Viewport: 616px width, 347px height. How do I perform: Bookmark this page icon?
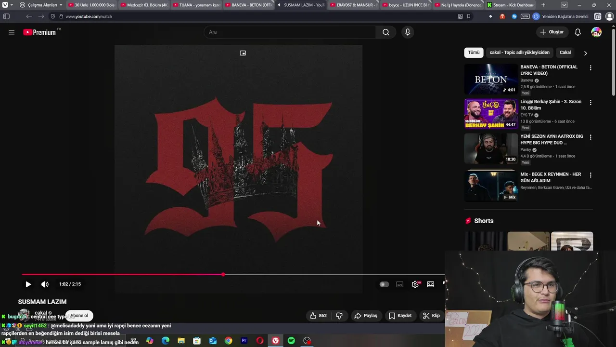point(469,16)
